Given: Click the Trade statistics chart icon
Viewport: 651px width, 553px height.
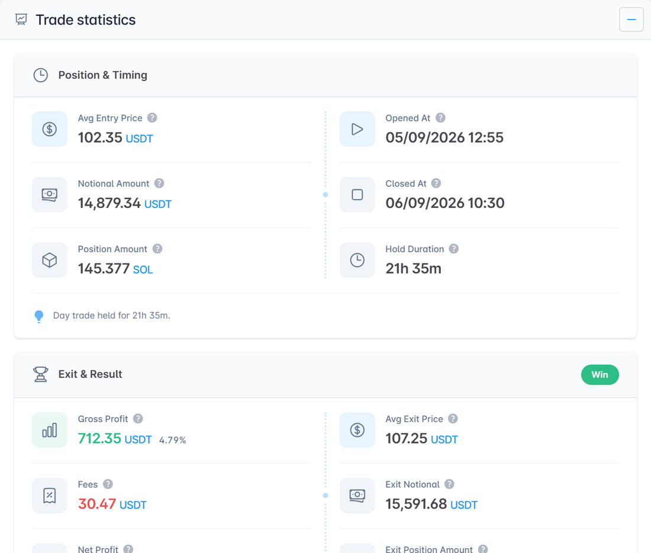Looking at the screenshot, I should (21, 20).
